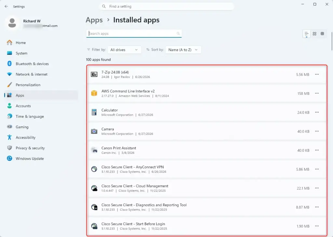
Task: Click the search magnifier in Find a setting
Action: [x=104, y=6]
